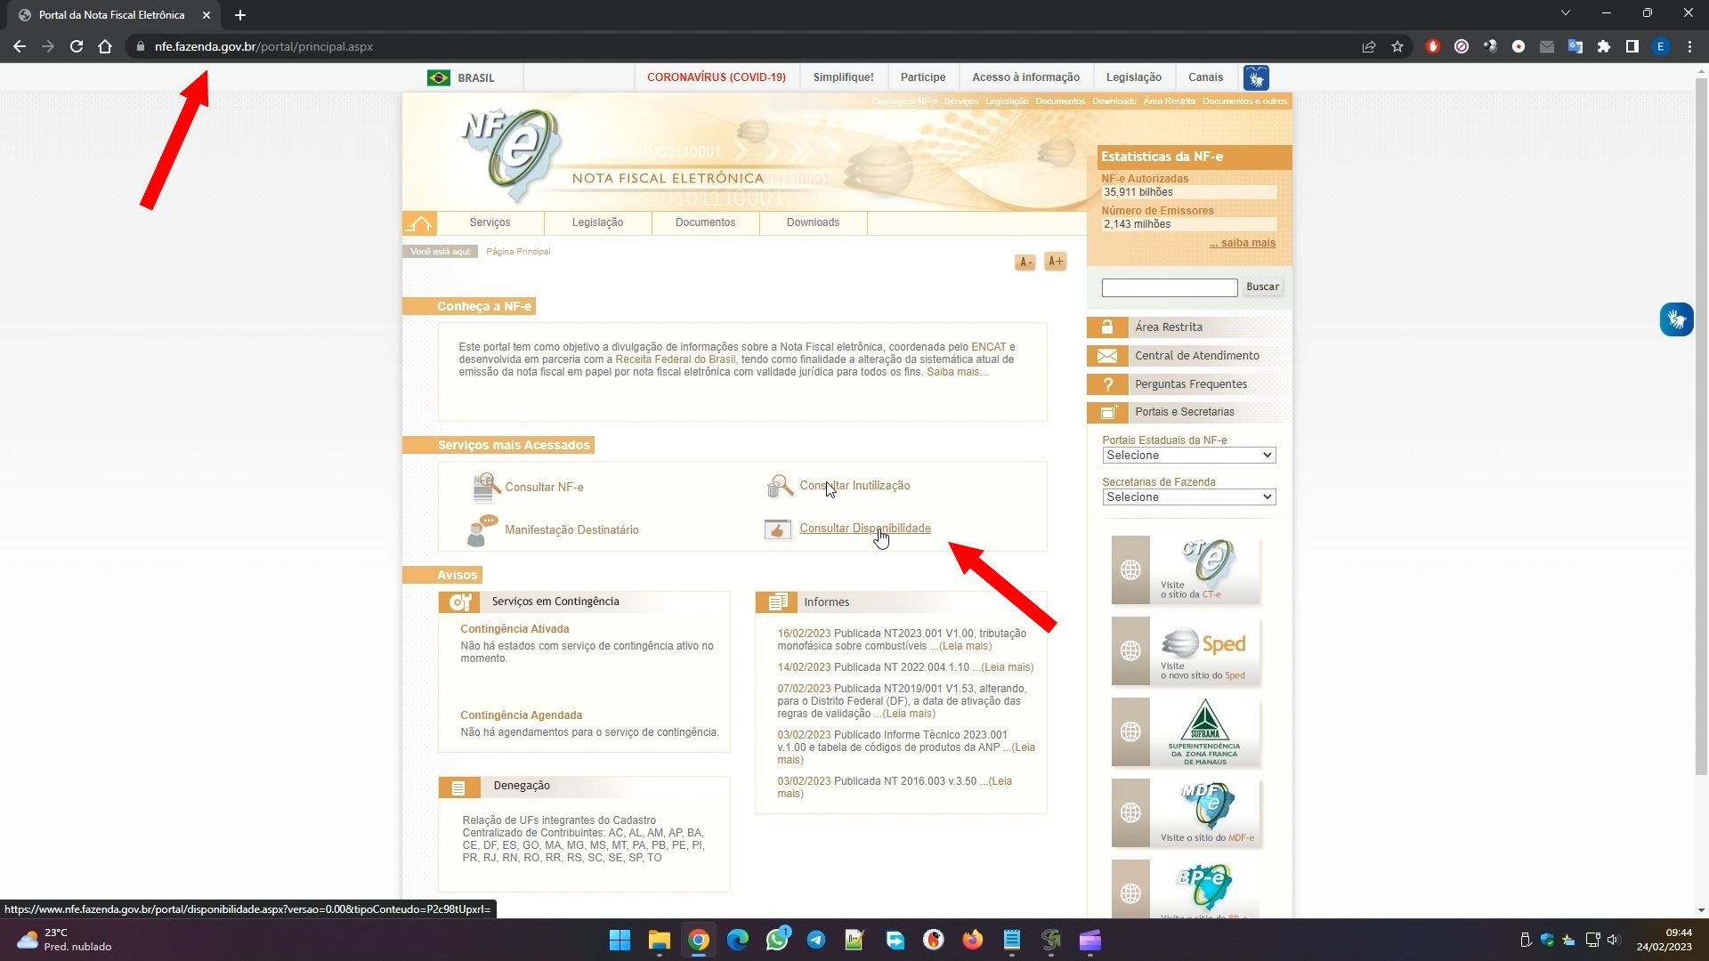Click Simplifique! in the government bar
The width and height of the screenshot is (1709, 961).
[x=844, y=77]
